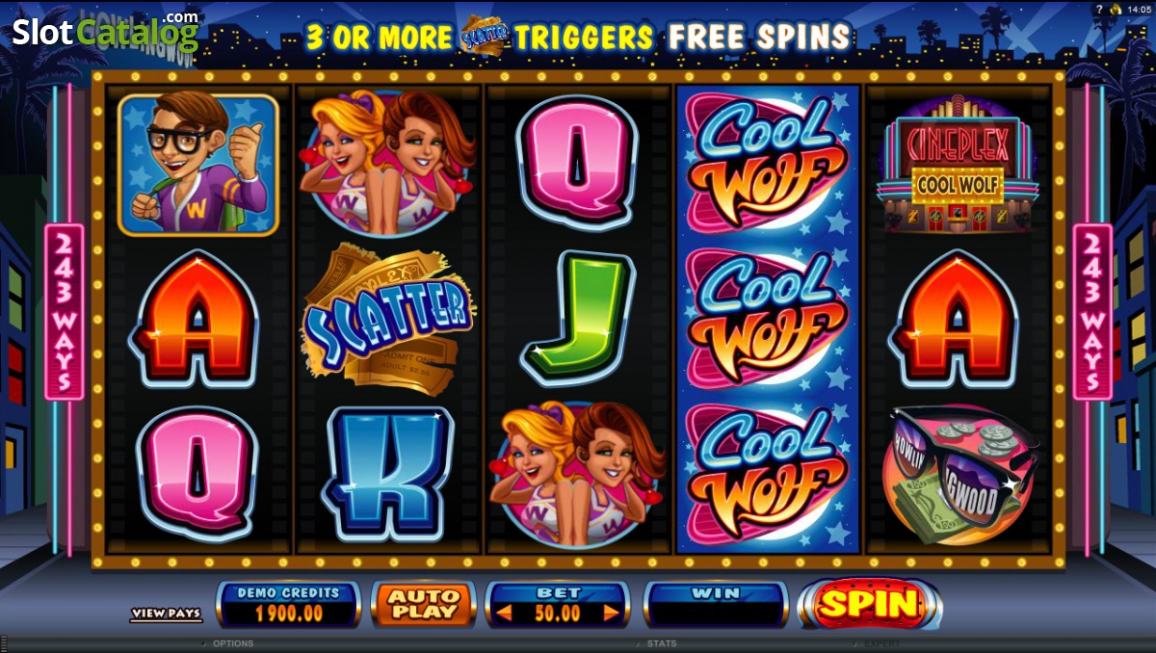Viewport: 1156px width, 653px height.
Task: Select the nerdy boy symbol on reel one
Action: click(198, 165)
